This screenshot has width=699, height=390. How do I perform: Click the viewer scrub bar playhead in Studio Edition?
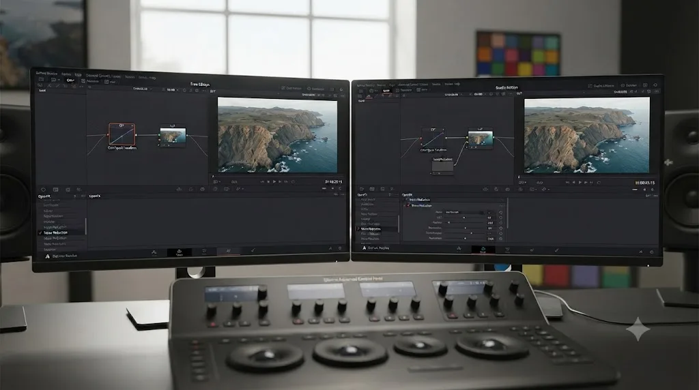[x=519, y=177]
